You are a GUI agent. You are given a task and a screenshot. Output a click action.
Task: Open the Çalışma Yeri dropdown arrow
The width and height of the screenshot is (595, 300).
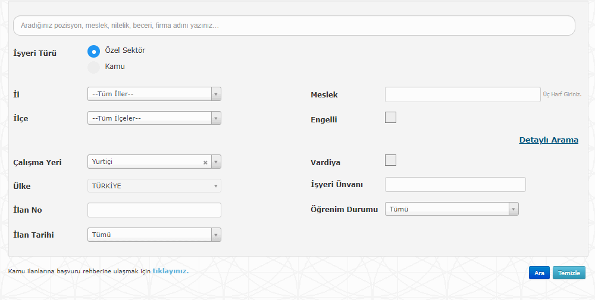(216, 162)
